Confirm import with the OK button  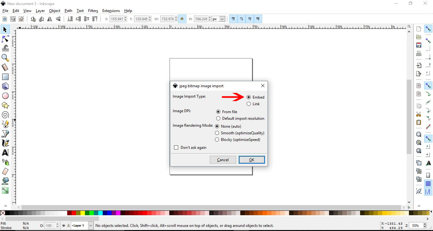click(x=252, y=160)
